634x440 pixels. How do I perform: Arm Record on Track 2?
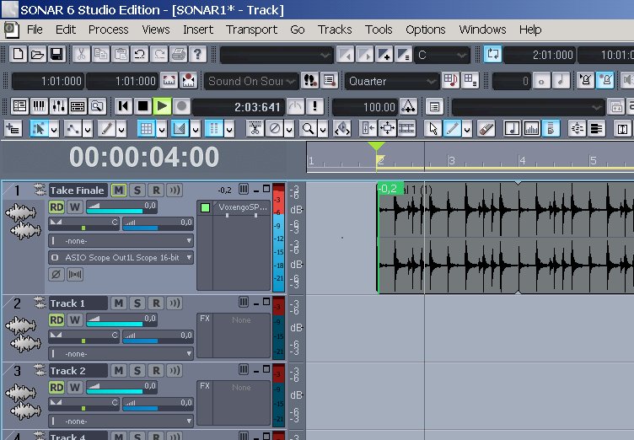coord(156,370)
